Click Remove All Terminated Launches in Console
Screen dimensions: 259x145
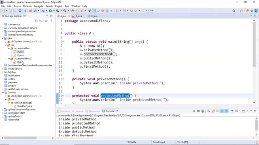(203, 111)
